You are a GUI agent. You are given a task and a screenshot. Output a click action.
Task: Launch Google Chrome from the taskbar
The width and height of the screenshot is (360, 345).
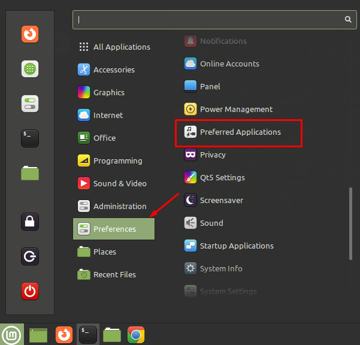point(136,335)
